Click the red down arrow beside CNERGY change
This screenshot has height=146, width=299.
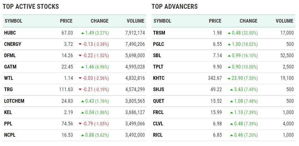80,44
